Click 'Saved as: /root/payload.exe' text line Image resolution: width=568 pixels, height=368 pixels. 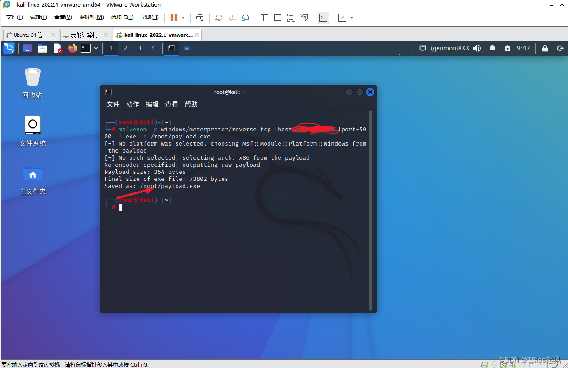[x=152, y=186]
